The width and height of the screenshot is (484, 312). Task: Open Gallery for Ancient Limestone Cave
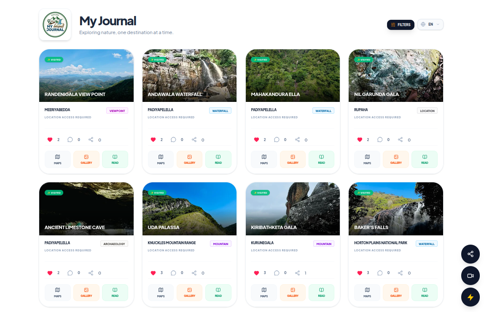click(86, 293)
